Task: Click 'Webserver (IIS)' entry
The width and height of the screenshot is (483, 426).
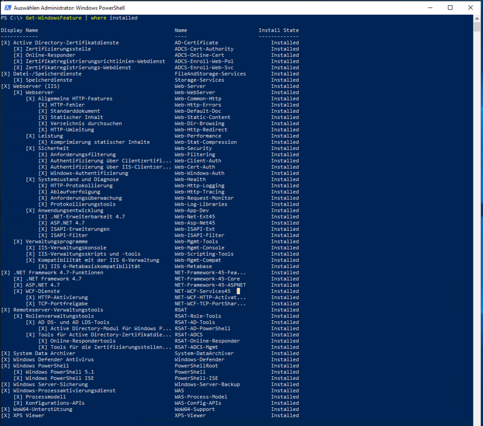Action: tap(36, 86)
